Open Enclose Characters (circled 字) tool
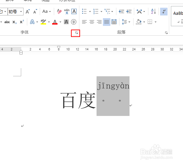 point(74,22)
